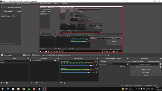Mute the Звук раб. стола channel speaker

click(x=94, y=65)
